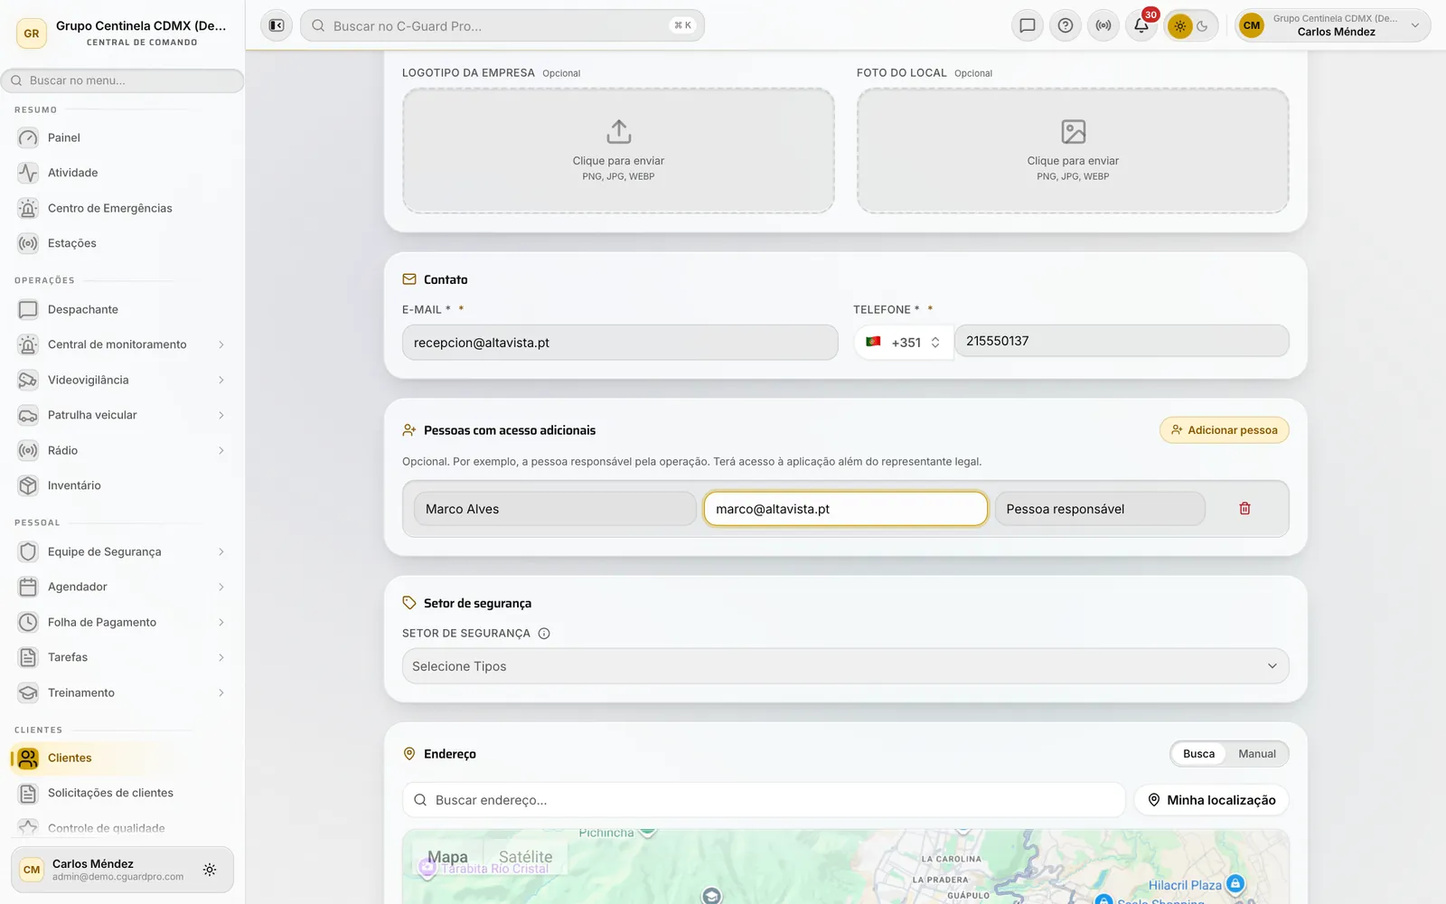Viewport: 1446px width, 904px height.
Task: Click the Marco Alves name field
Action: pyautogui.click(x=555, y=509)
